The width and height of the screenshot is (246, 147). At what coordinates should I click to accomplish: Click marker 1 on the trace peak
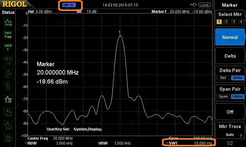click(x=120, y=35)
